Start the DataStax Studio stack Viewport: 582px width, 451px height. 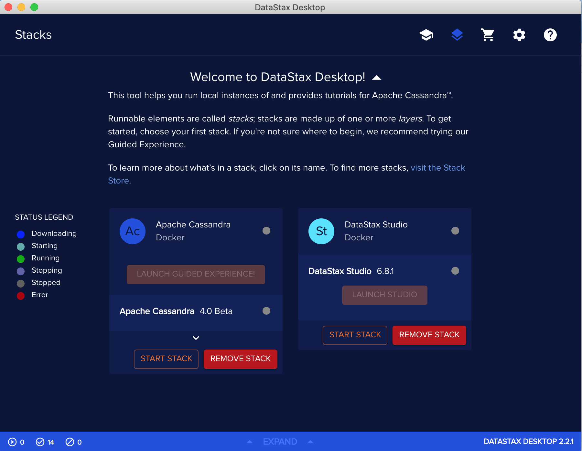355,335
